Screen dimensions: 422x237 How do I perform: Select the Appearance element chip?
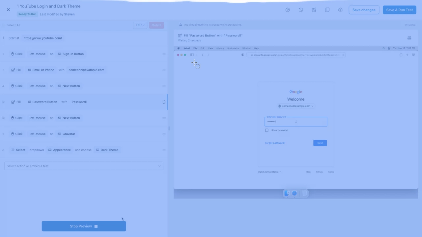pos(59,150)
